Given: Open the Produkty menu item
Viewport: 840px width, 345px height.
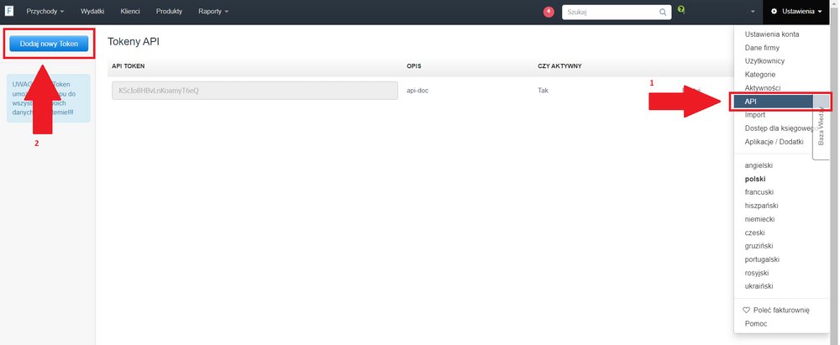Looking at the screenshot, I should pos(169,12).
